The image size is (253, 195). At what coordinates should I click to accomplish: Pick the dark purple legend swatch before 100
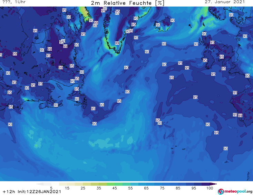pyautogui.click(x=206, y=184)
